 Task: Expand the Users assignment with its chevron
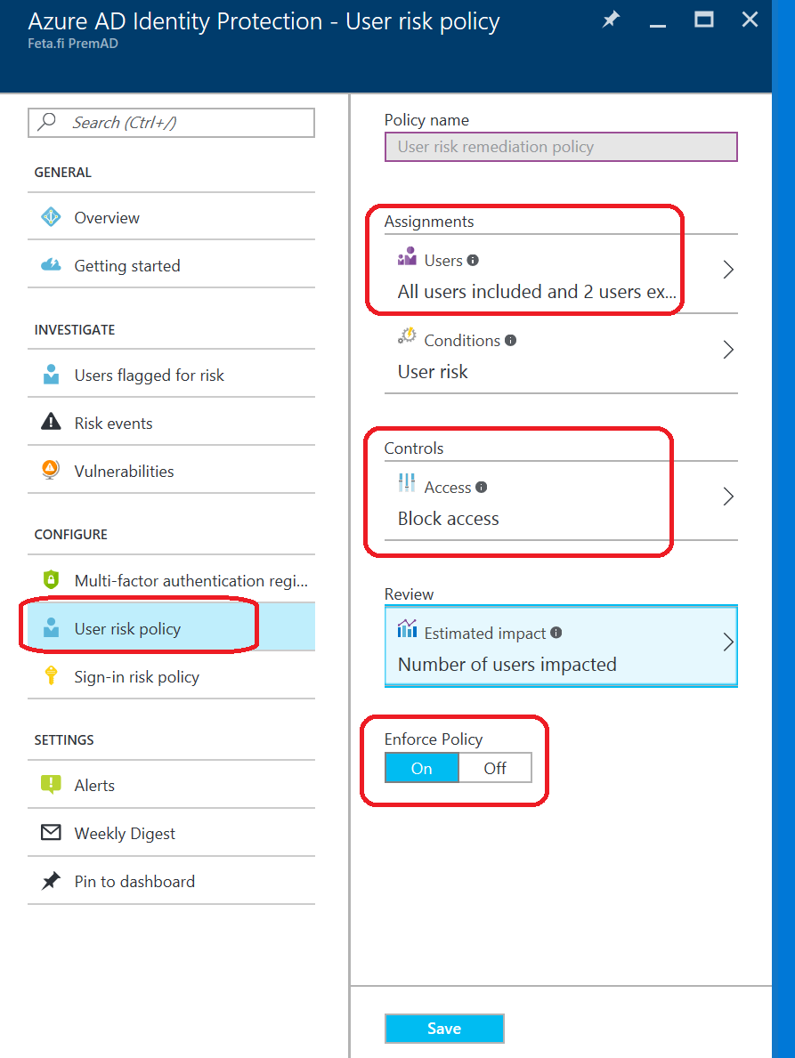(728, 269)
